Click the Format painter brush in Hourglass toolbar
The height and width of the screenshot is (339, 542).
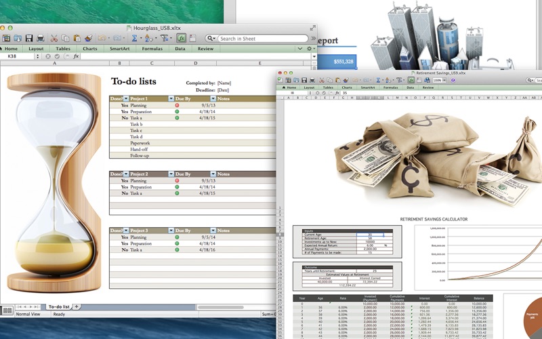87,39
